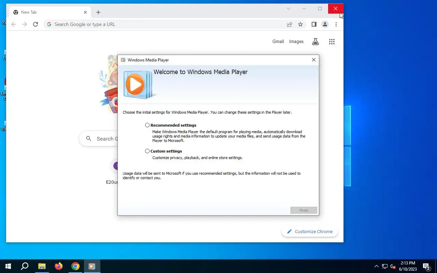The image size is (437, 273).
Task: Reload the page in Chrome
Action: (36, 24)
